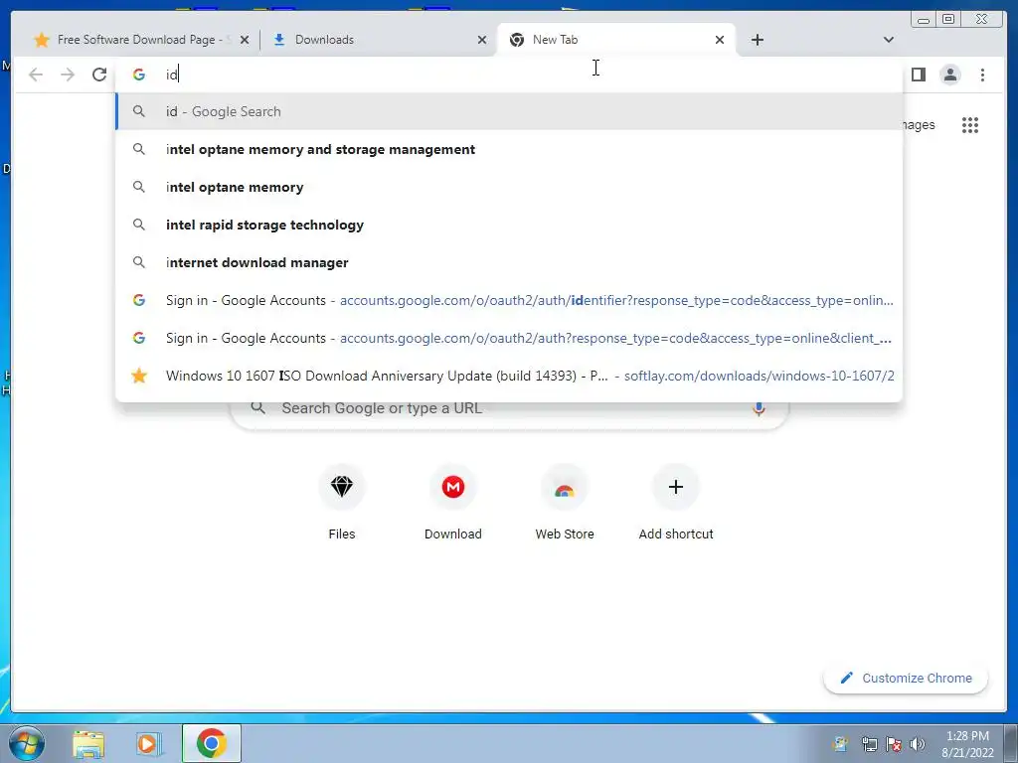The height and width of the screenshot is (763, 1018).
Task: Open Sign in suggestion with auth/identifier URL
Action: click(509, 300)
